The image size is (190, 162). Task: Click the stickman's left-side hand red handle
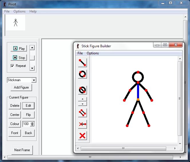pos(124,100)
